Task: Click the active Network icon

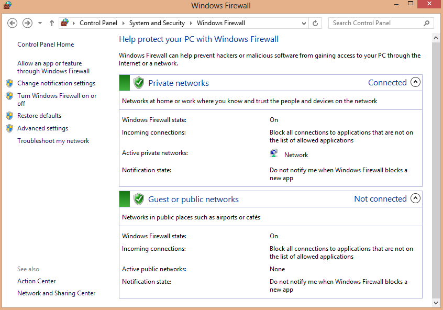Action: (x=273, y=153)
